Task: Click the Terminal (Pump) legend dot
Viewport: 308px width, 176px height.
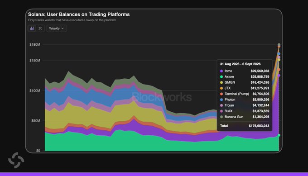Action: click(x=221, y=94)
